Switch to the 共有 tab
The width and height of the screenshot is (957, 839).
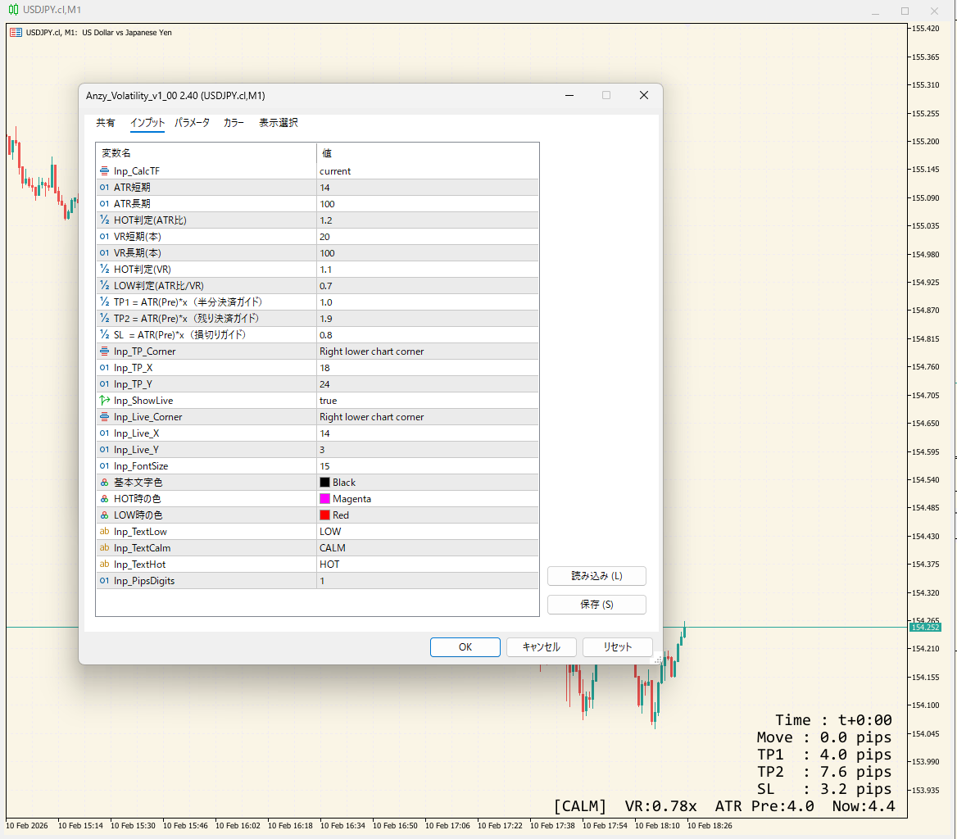coord(106,123)
